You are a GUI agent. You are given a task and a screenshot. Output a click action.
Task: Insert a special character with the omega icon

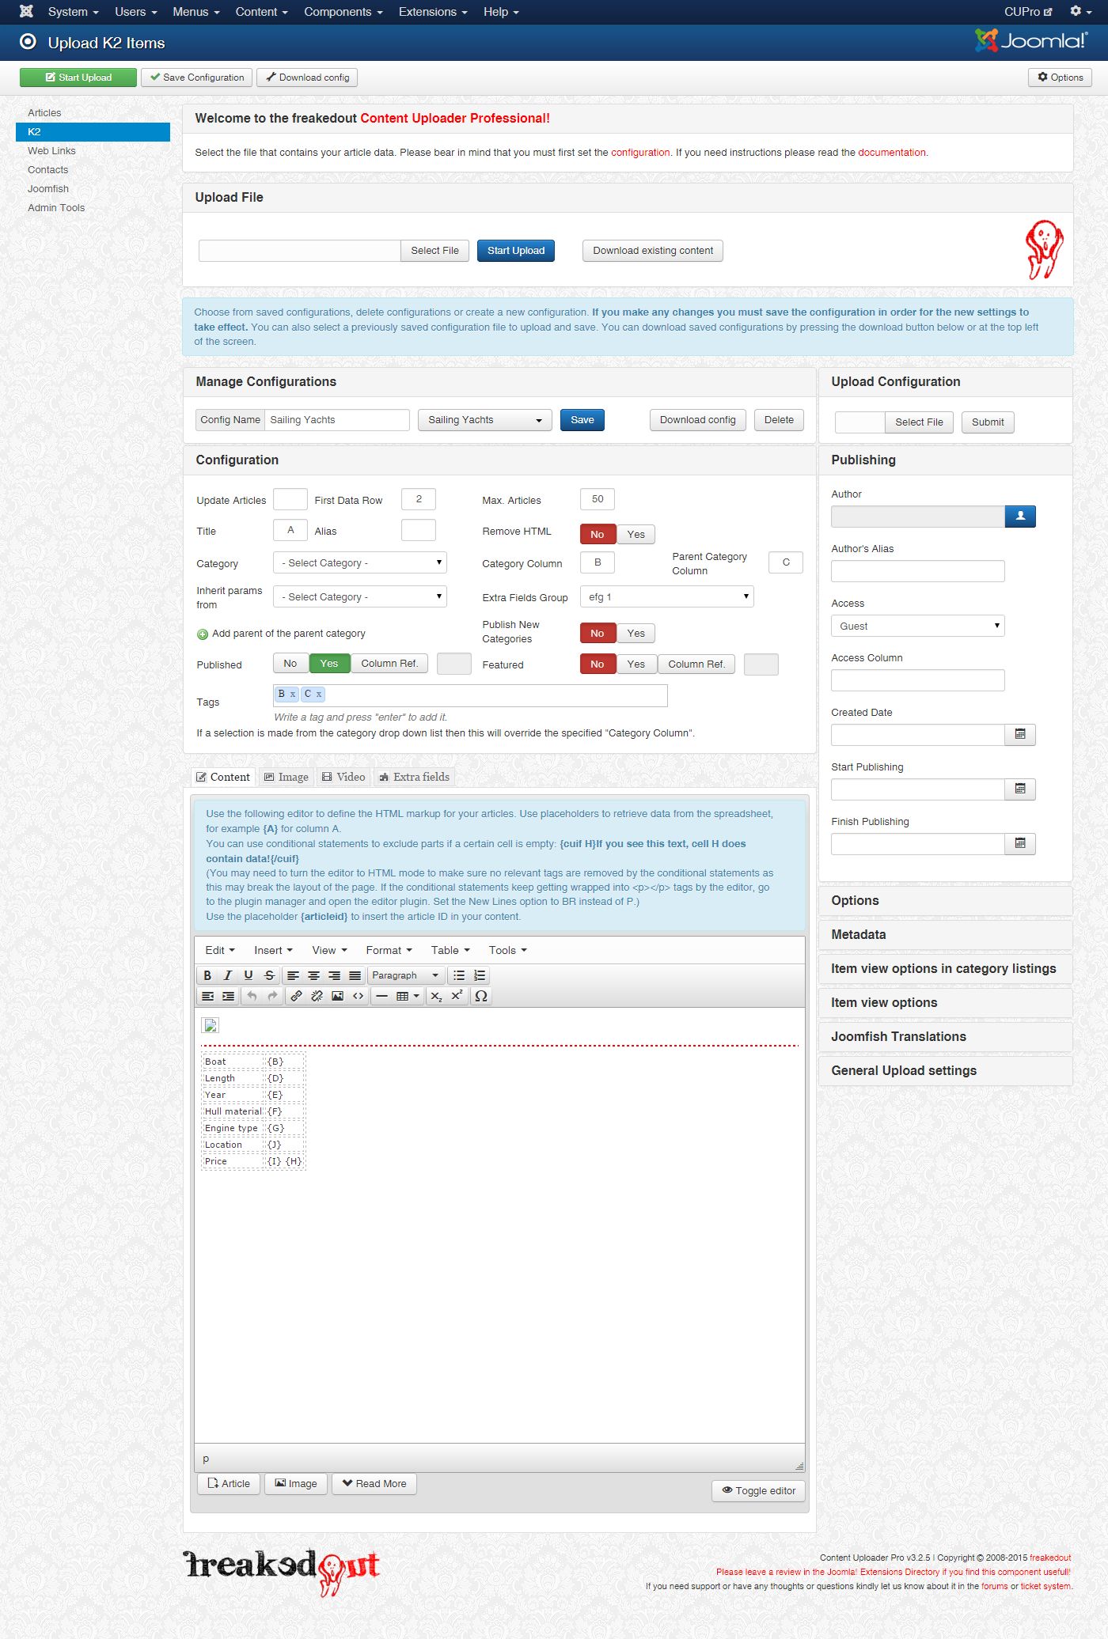(x=480, y=996)
